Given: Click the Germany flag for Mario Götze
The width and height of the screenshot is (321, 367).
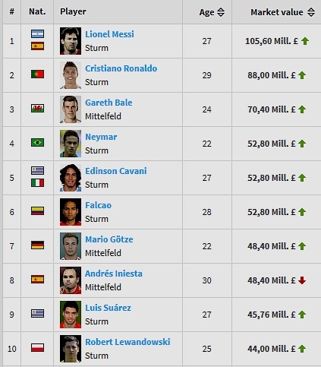Looking at the screenshot, I should pyautogui.click(x=37, y=245).
